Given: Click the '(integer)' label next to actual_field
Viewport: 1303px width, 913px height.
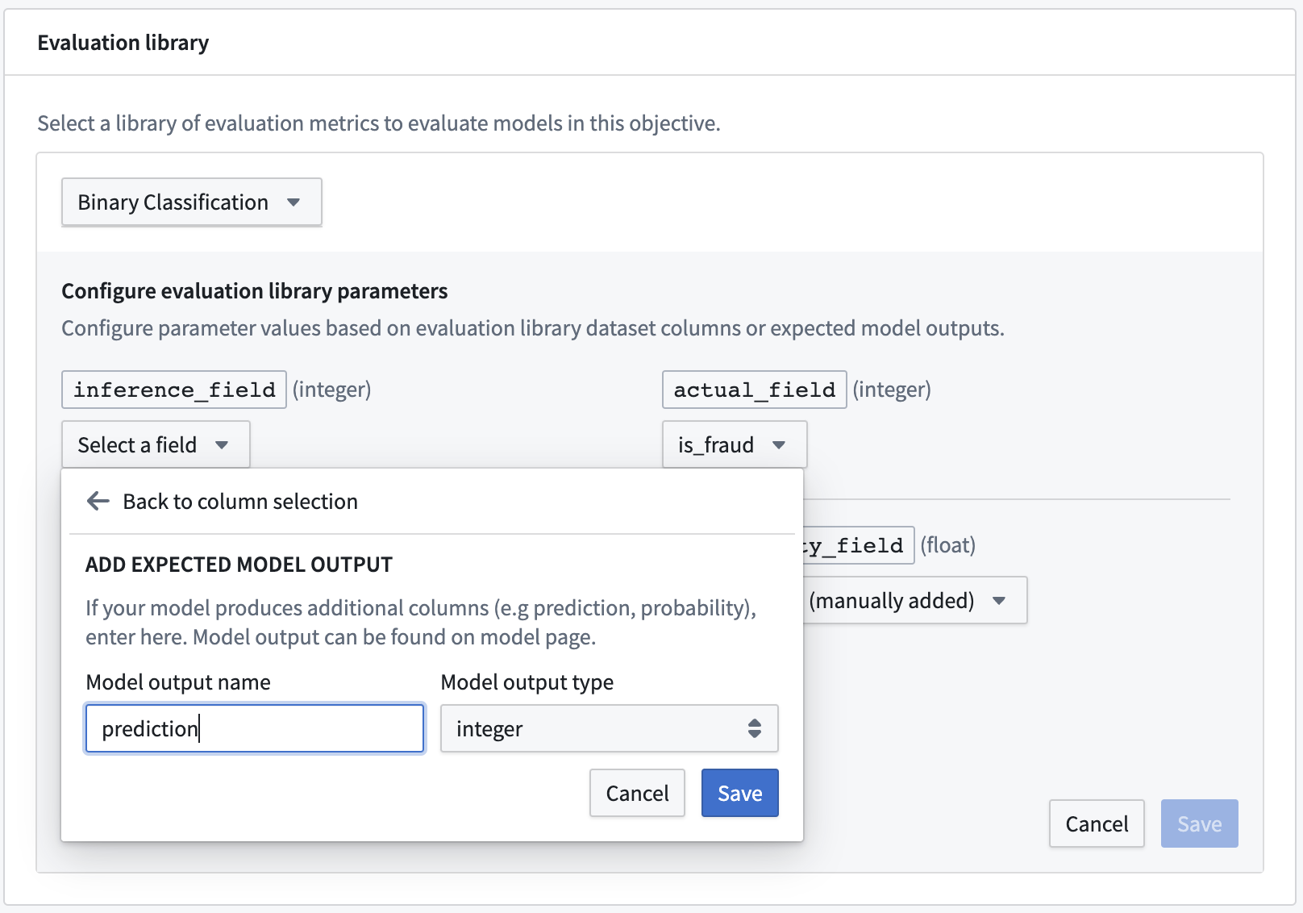Looking at the screenshot, I should click(x=892, y=390).
